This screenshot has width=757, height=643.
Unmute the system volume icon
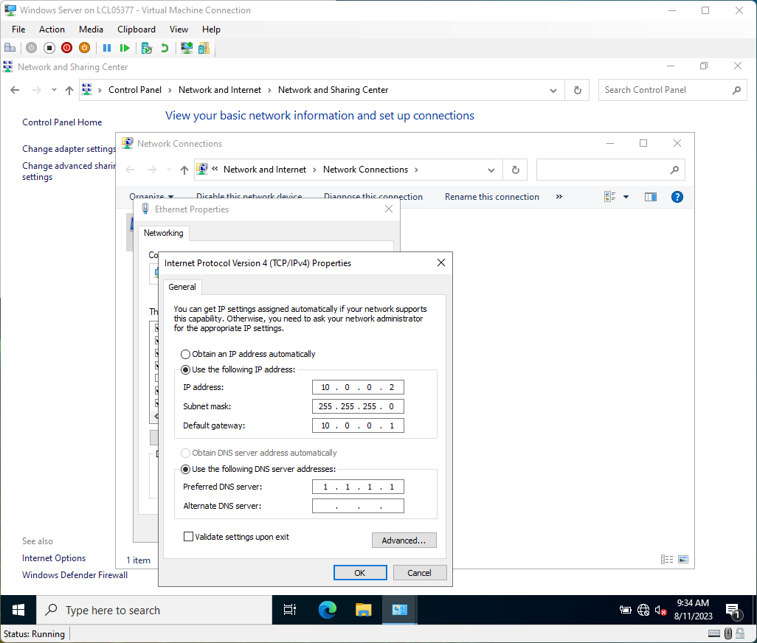[x=661, y=610]
